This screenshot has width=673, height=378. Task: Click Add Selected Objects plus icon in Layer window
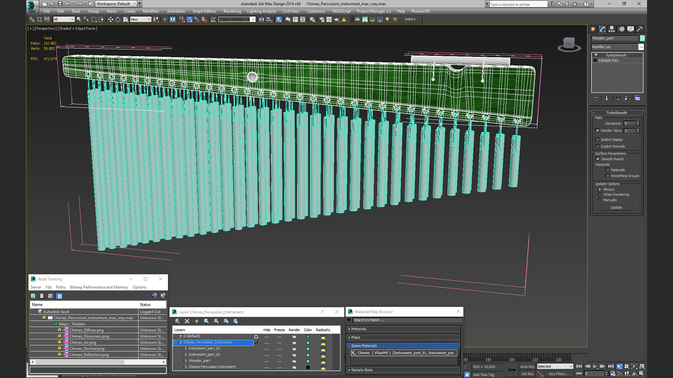point(197,321)
